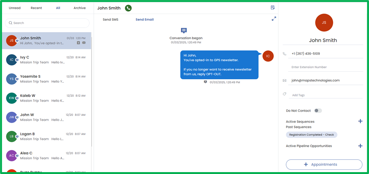This screenshot has width=369, height=174.
Task: Click the message timestamp below the bubble
Action: (225, 82)
